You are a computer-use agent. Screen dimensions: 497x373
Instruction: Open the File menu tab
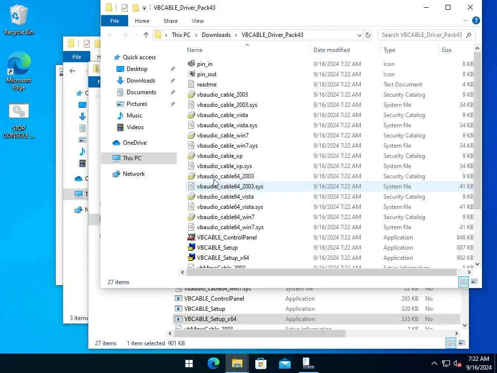point(115,20)
